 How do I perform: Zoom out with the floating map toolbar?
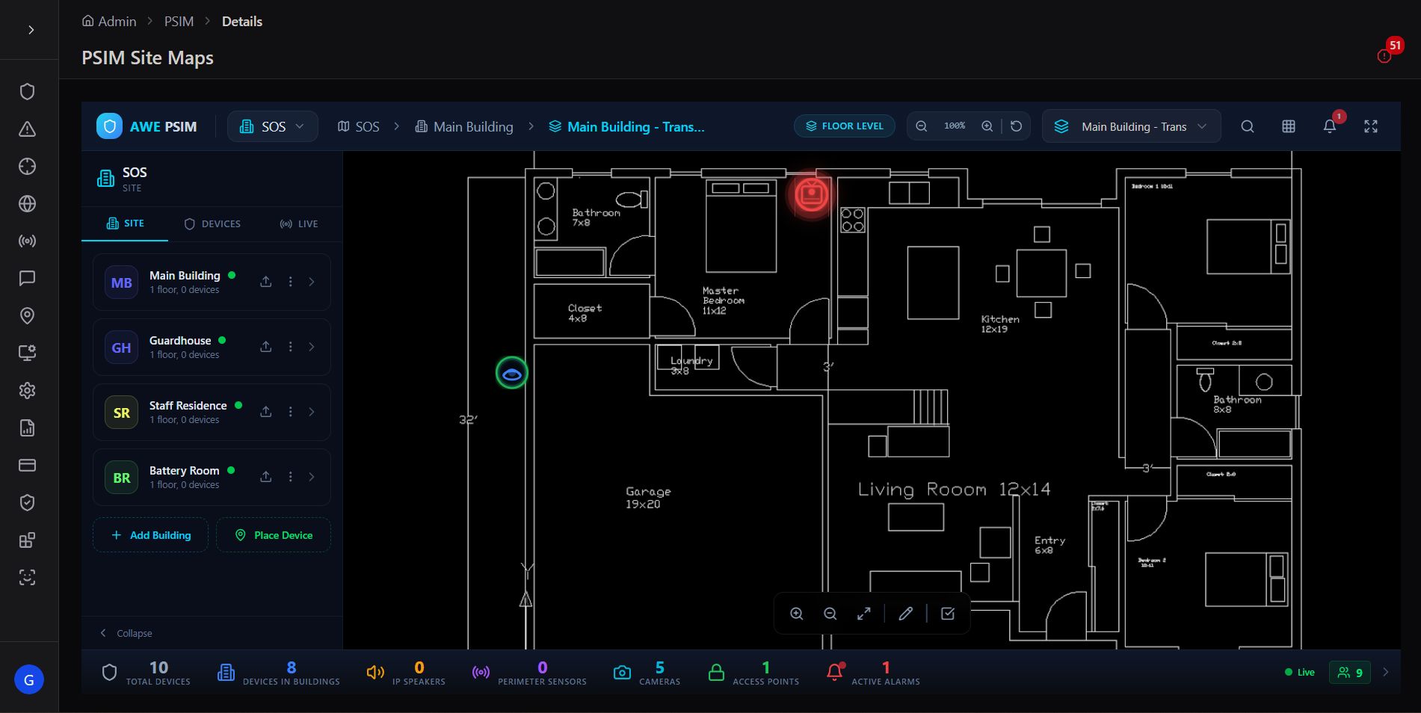click(830, 614)
